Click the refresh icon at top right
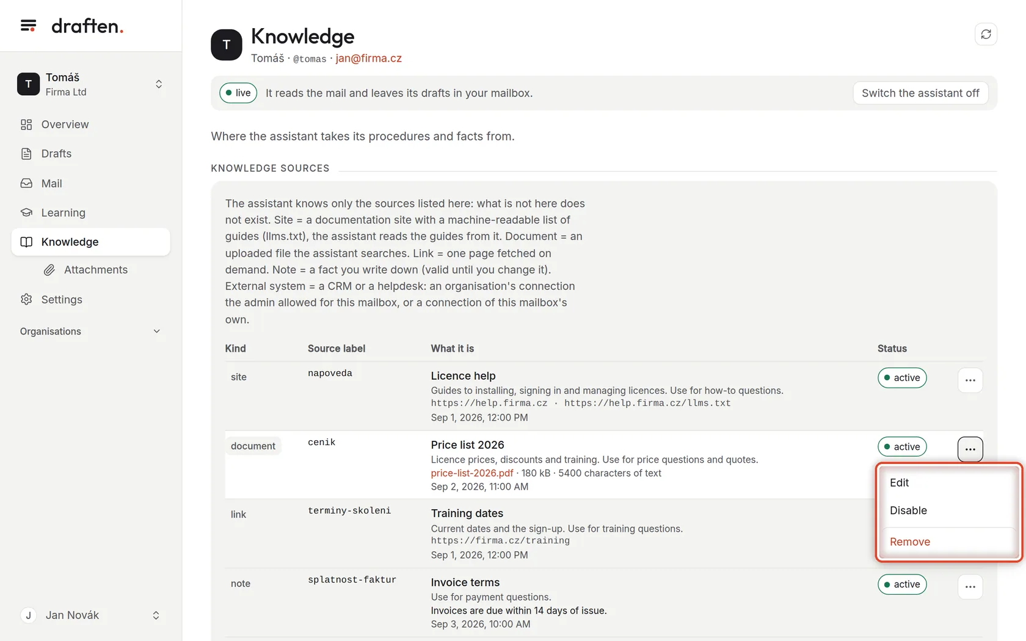 tap(986, 34)
